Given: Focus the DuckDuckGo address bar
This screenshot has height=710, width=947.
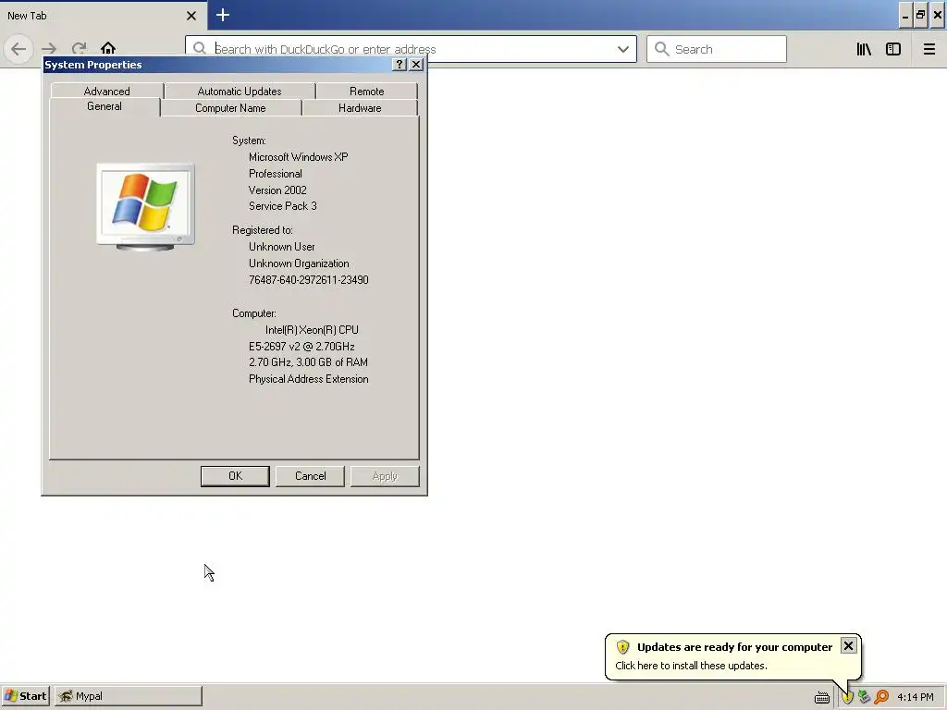Looking at the screenshot, I should pos(411,49).
